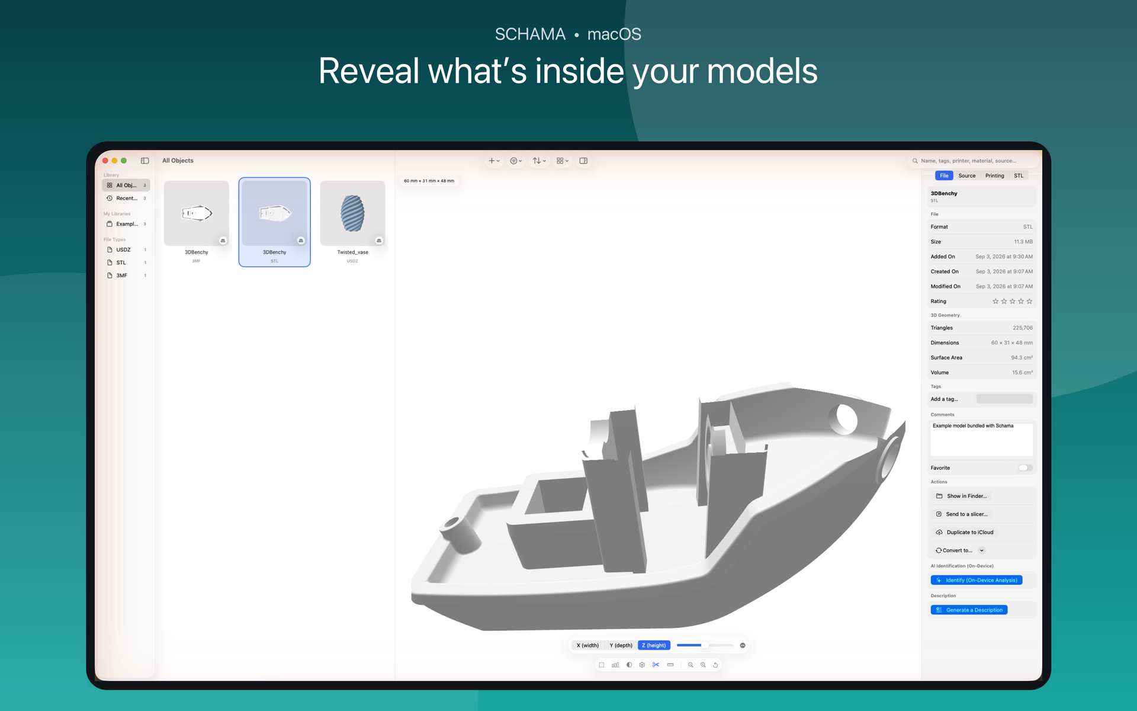Rate the model one star

[x=995, y=302]
